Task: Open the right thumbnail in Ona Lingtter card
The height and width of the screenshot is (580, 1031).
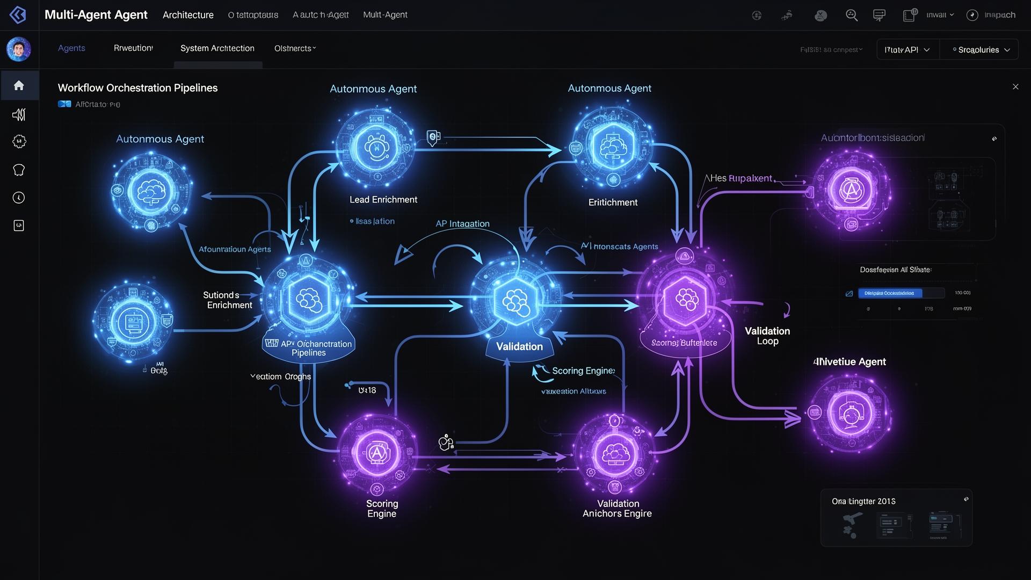Action: click(944, 525)
